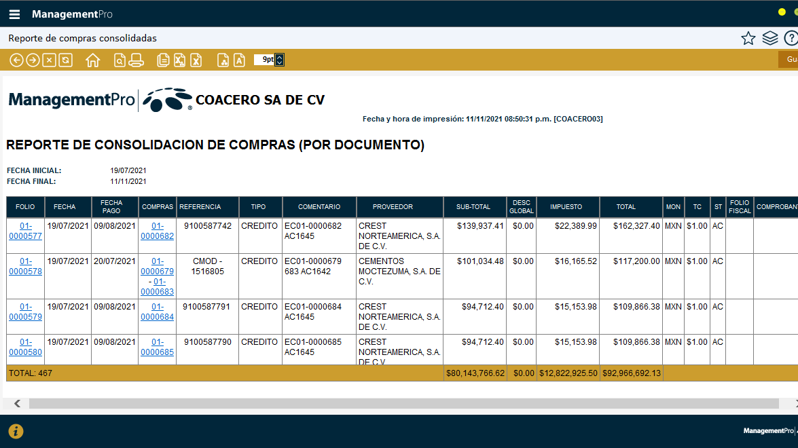Increase font size with the stepper up arrow
Viewport: 798px width, 448px height.
[279, 56]
